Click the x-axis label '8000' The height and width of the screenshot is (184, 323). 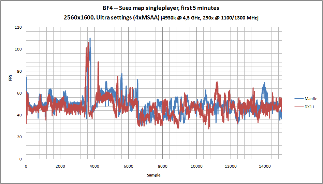click(162, 166)
